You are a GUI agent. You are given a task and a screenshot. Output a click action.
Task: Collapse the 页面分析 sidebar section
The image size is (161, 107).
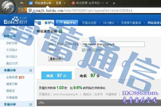31,104
